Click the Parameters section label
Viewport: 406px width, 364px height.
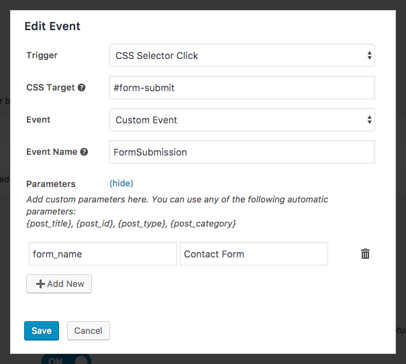tap(50, 184)
